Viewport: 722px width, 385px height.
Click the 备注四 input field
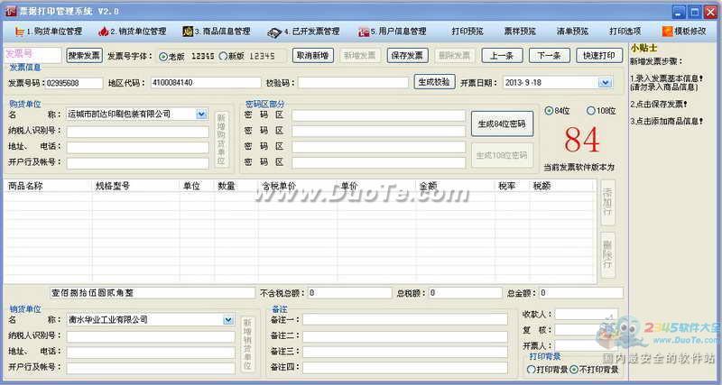(405, 368)
